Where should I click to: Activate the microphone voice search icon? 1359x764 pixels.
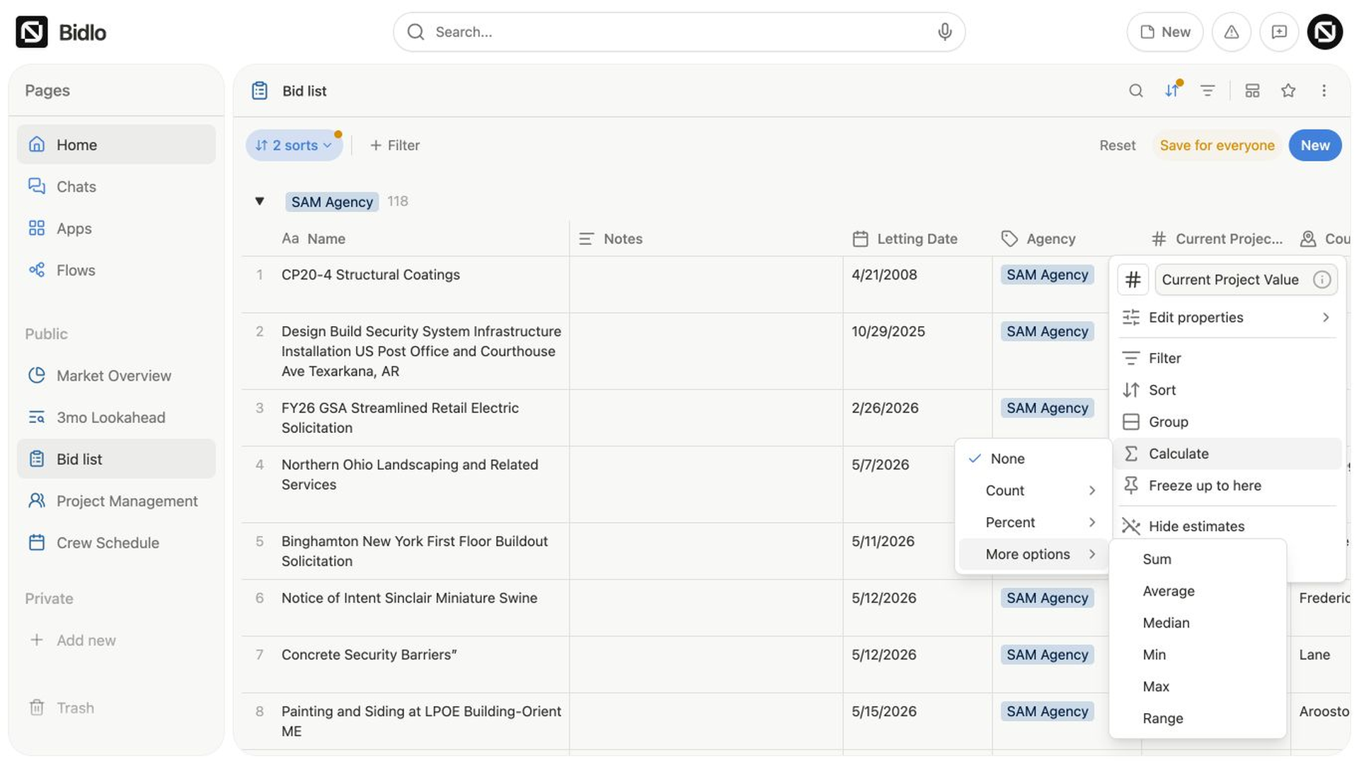[944, 32]
